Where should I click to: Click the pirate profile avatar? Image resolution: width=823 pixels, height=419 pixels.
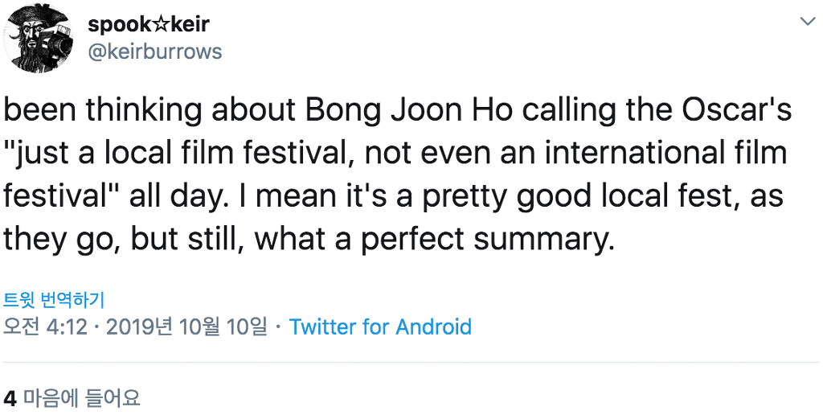(x=38, y=38)
